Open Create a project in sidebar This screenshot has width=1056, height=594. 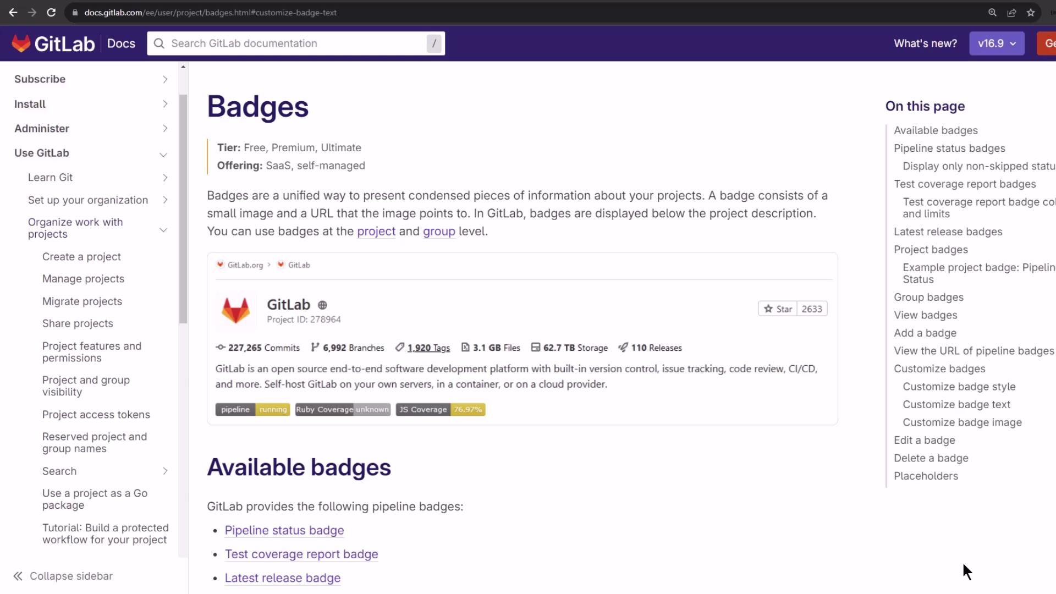click(81, 257)
